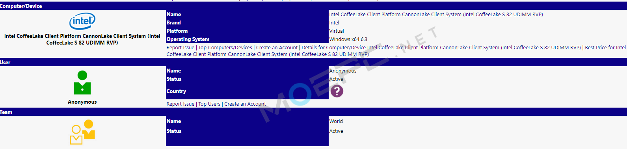Select the 'Active' status value in Team section

click(336, 131)
